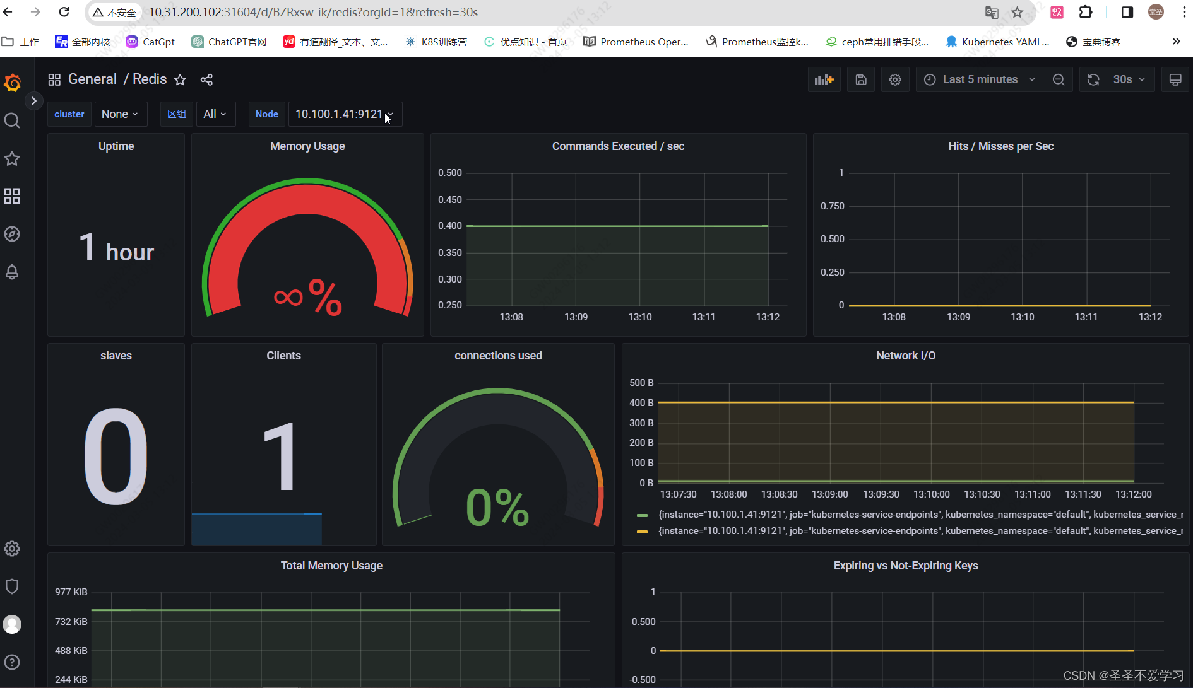Viewport: 1193px width, 688px height.
Task: Click green legend color swatch in Network I/O
Action: coord(643,515)
